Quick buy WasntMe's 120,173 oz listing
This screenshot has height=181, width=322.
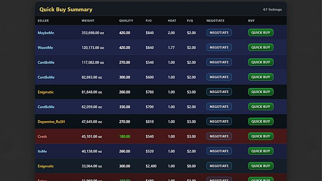pos(261,47)
